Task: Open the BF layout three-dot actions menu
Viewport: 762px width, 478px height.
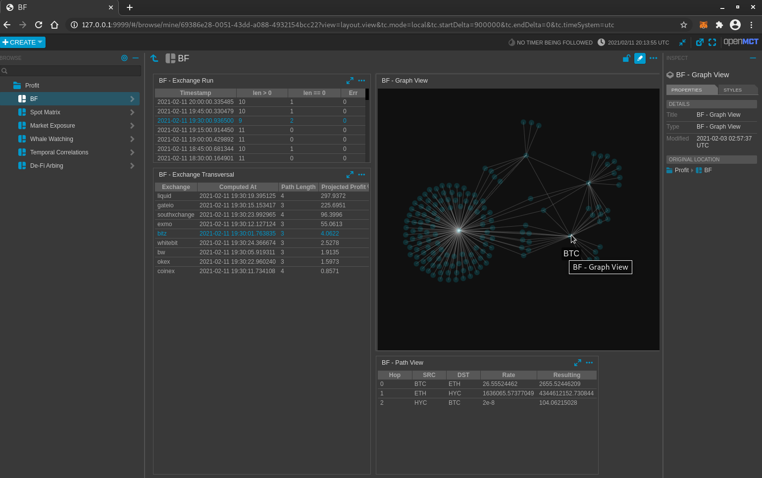Action: point(654,58)
